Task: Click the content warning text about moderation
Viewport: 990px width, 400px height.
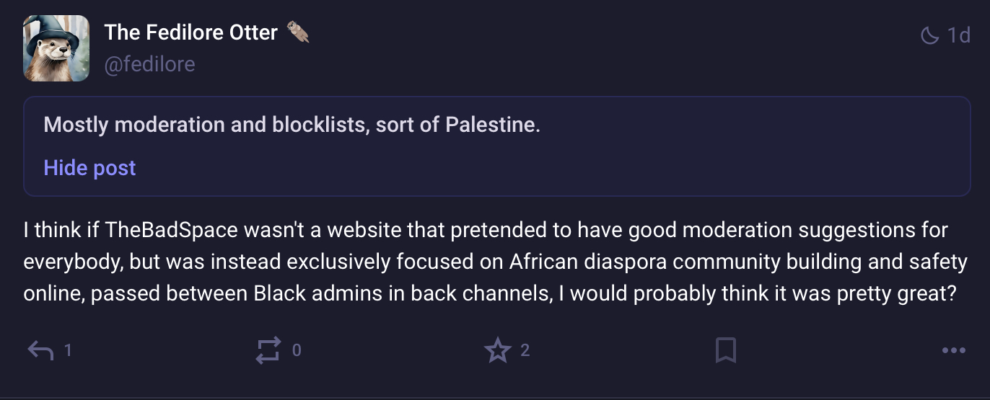Action: 292,125
